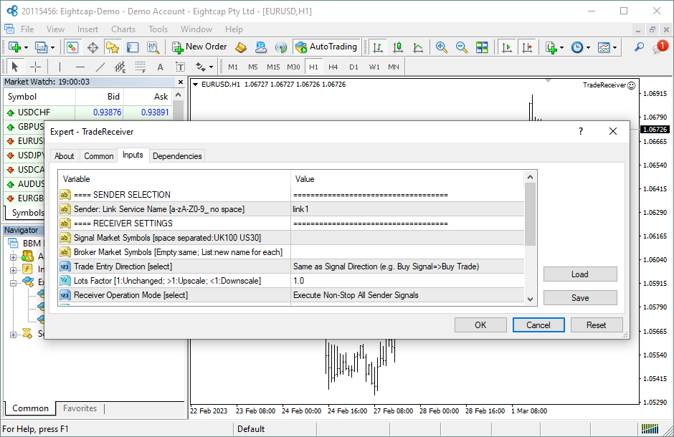
Task: Switch to bar chart mode icon
Action: (378, 47)
